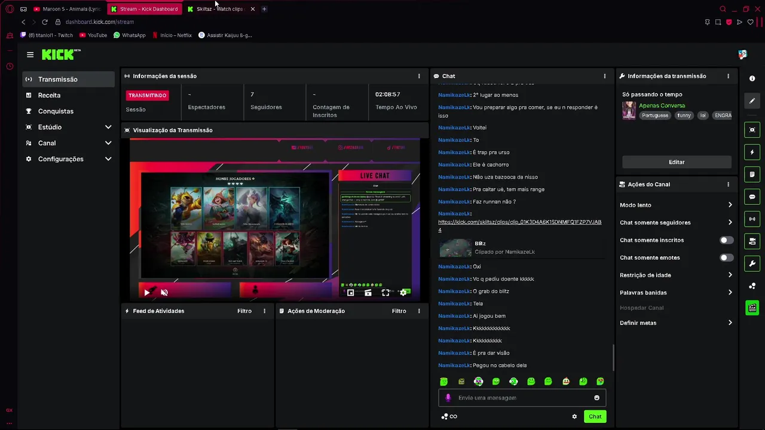Open the Twitch bookmark in the bookmarks bar

(x=47, y=35)
